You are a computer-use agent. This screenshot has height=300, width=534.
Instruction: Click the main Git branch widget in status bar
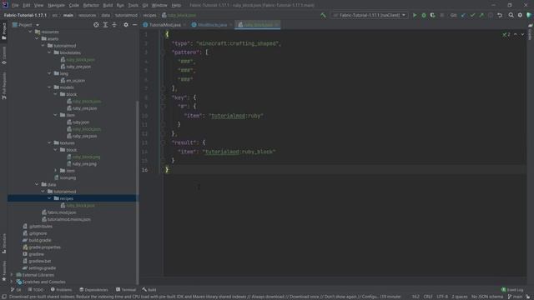(516, 297)
